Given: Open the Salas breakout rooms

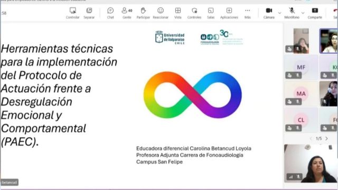Looking at the screenshot, I should [x=211, y=13].
